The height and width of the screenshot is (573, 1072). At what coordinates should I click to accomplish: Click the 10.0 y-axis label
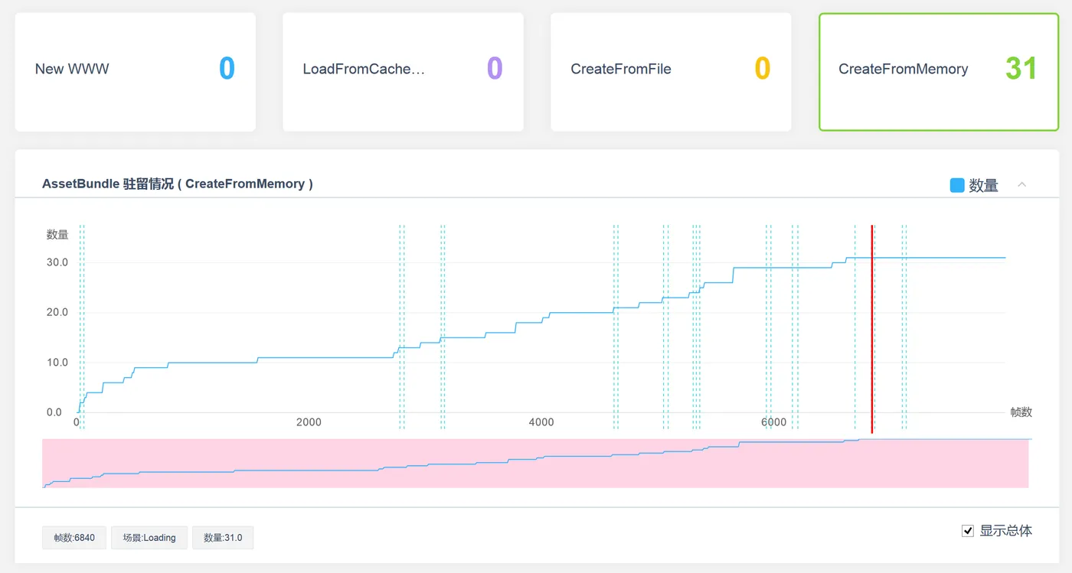tap(57, 363)
